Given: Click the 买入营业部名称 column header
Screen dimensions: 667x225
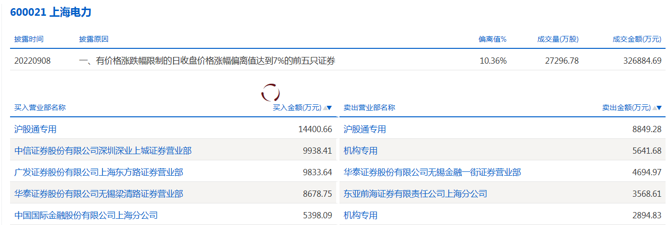Looking at the screenshot, I should (x=40, y=108).
